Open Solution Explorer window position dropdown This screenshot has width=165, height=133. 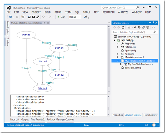click(x=150, y=23)
